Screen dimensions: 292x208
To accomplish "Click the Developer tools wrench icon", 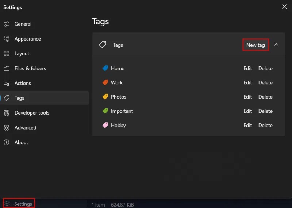I will (x=6, y=113).
